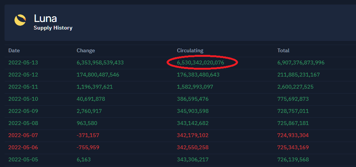Click change value 963,580
This screenshot has width=356, height=167.
[87, 123]
